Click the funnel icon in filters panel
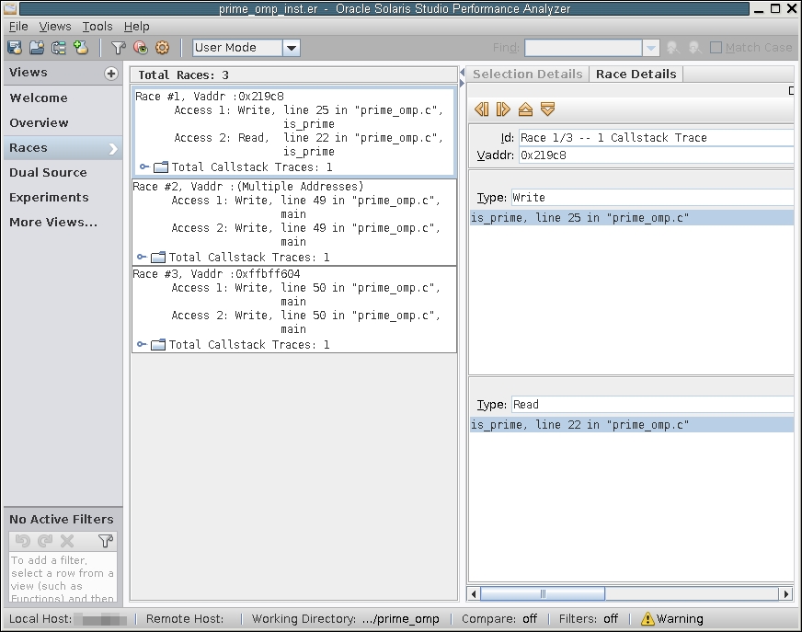 click(x=106, y=540)
